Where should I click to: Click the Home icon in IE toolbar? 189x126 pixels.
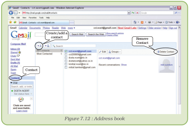(135, 22)
